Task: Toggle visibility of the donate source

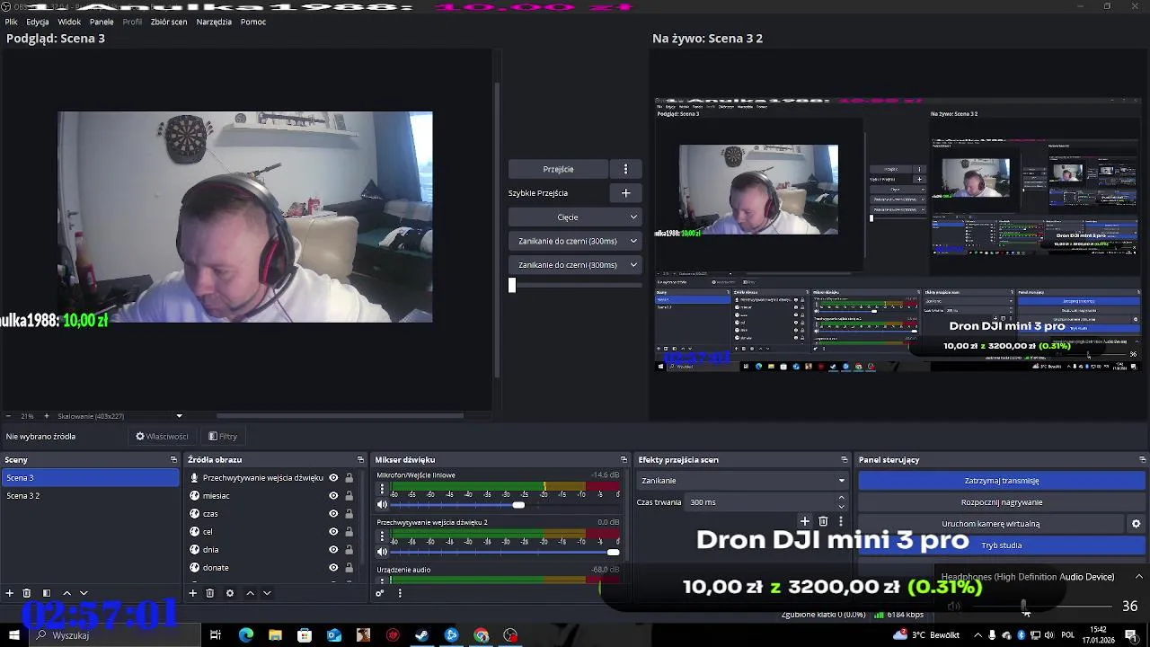Action: 333,568
